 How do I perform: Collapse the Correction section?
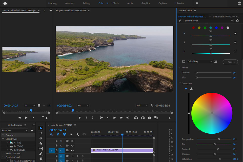180,83
